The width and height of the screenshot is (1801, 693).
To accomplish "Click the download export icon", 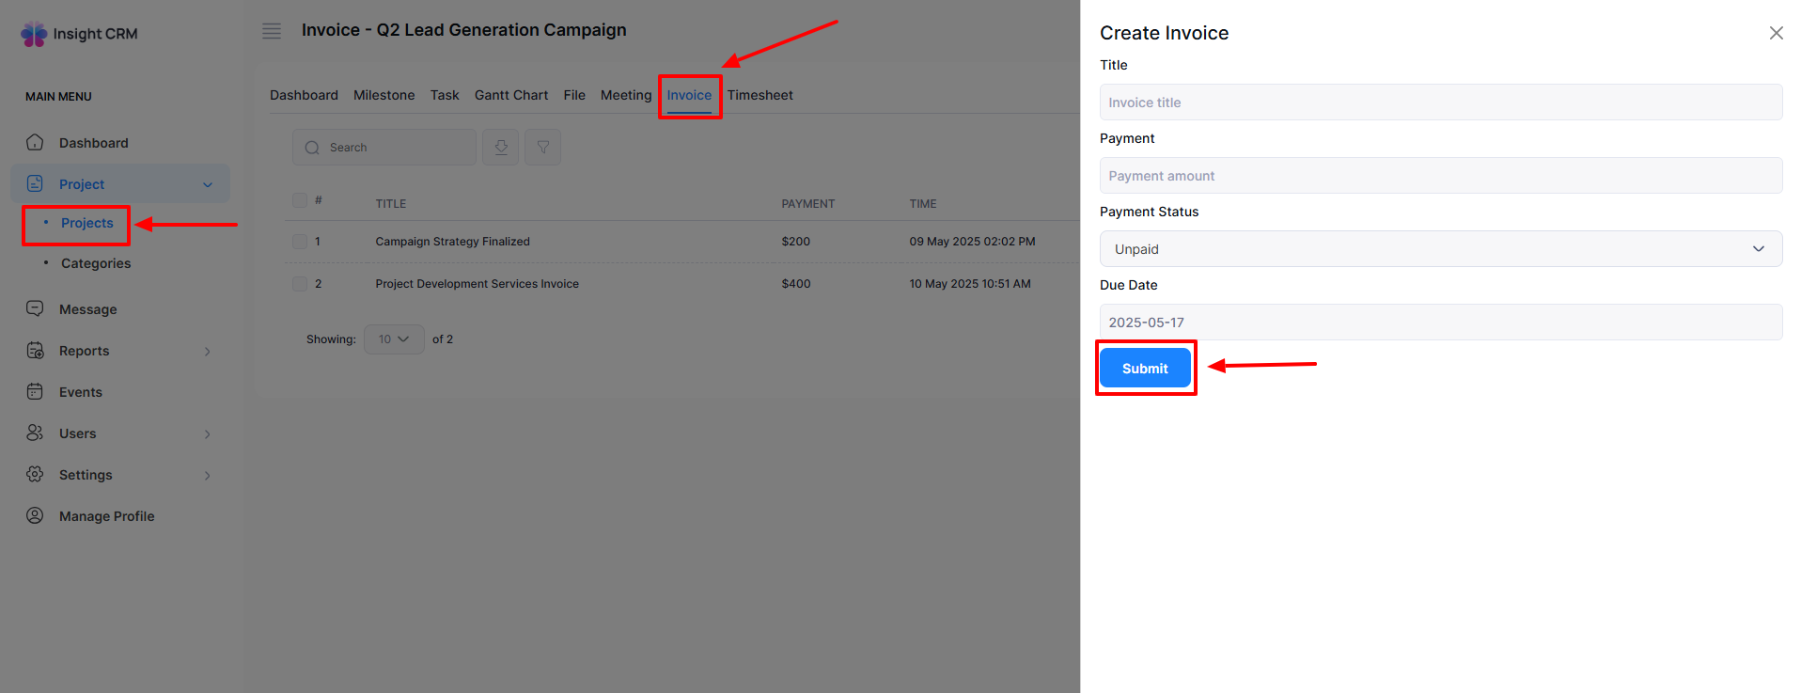I will point(500,148).
